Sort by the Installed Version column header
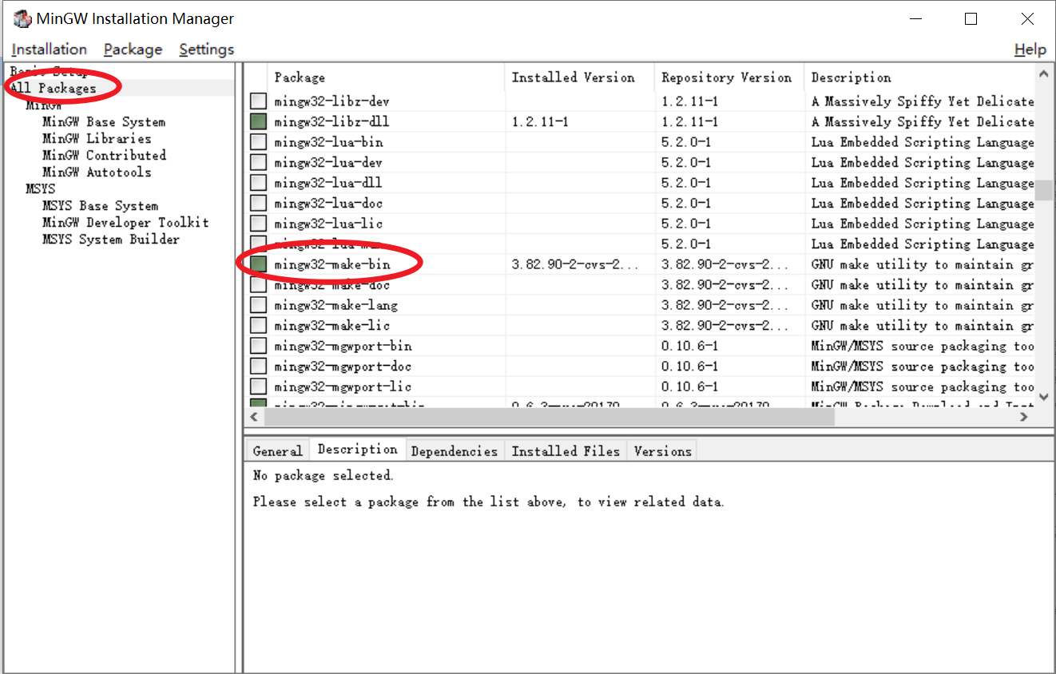 click(x=580, y=77)
